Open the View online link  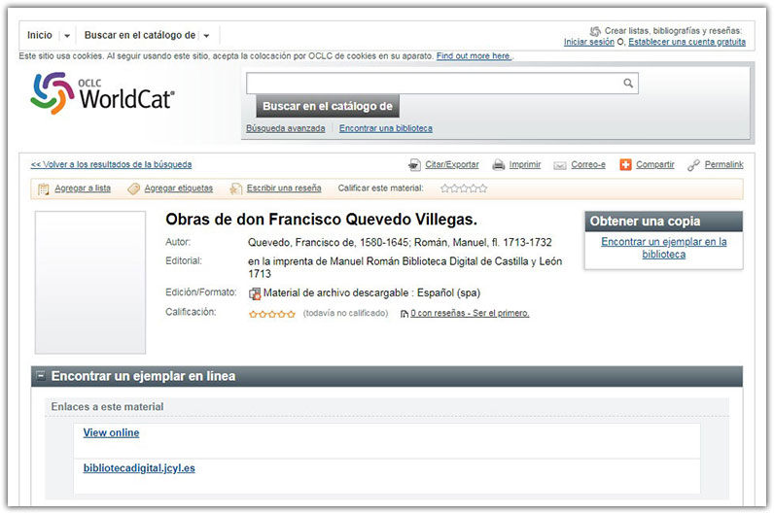[111, 432]
